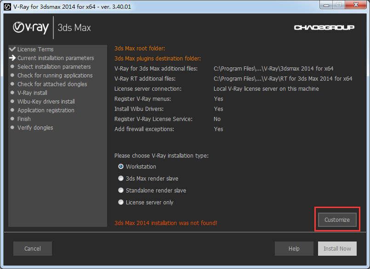
Task: Click the current step arrow icon
Action: pos(12,58)
